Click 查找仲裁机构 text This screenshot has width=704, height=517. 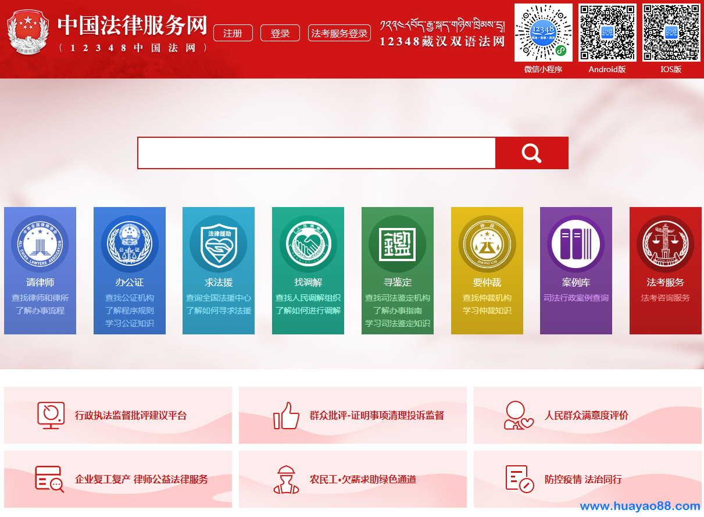[x=487, y=298]
